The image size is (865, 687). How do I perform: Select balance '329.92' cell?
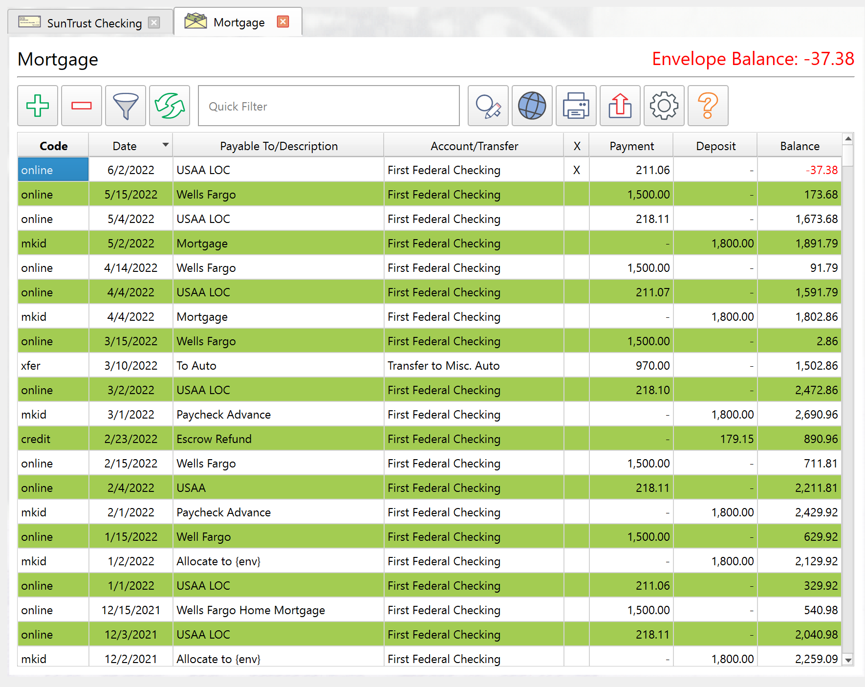tap(800, 585)
